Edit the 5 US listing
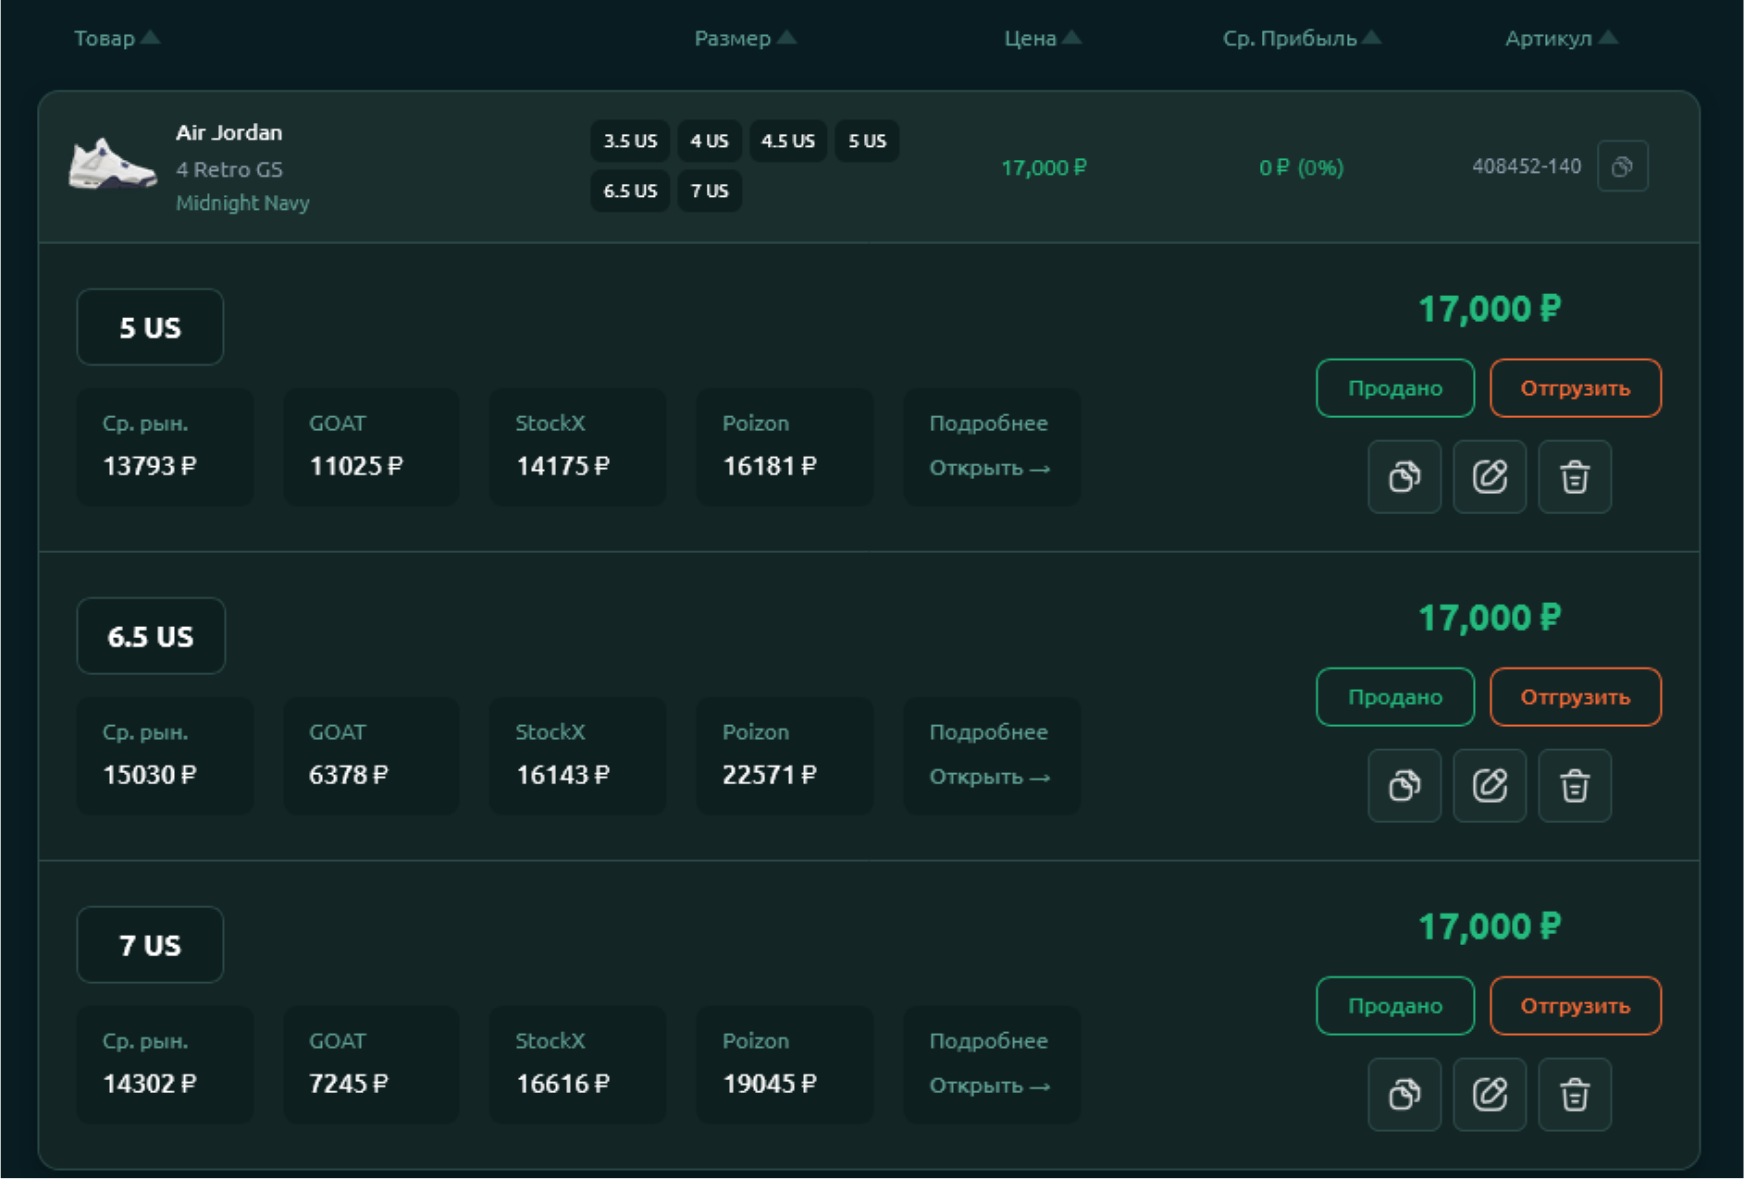Viewport: 1744px width, 1179px height. pyautogui.click(x=1490, y=477)
